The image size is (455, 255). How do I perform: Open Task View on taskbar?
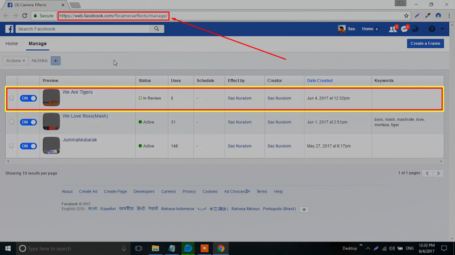click(x=139, y=248)
